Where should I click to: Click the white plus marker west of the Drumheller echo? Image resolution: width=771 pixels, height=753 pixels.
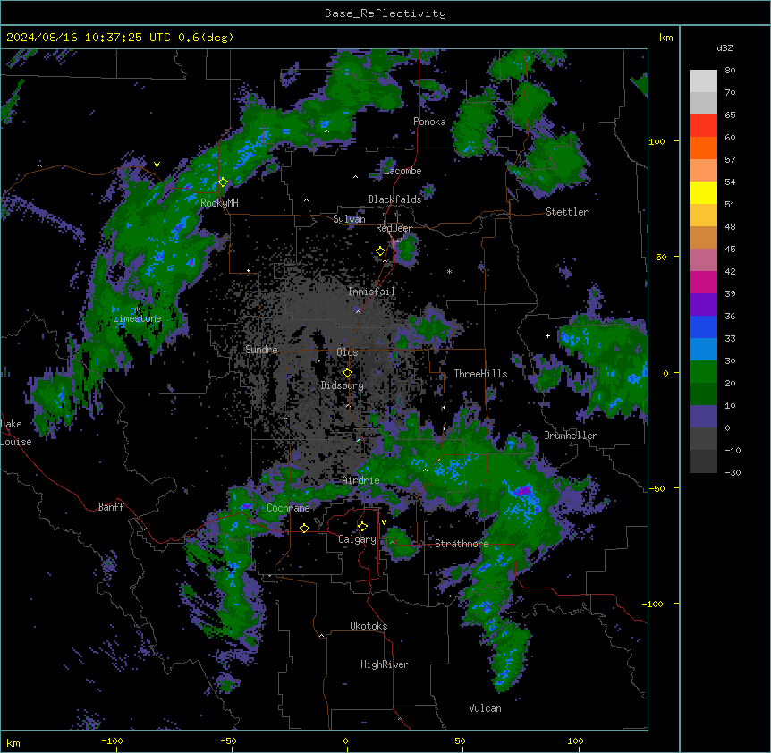[547, 335]
